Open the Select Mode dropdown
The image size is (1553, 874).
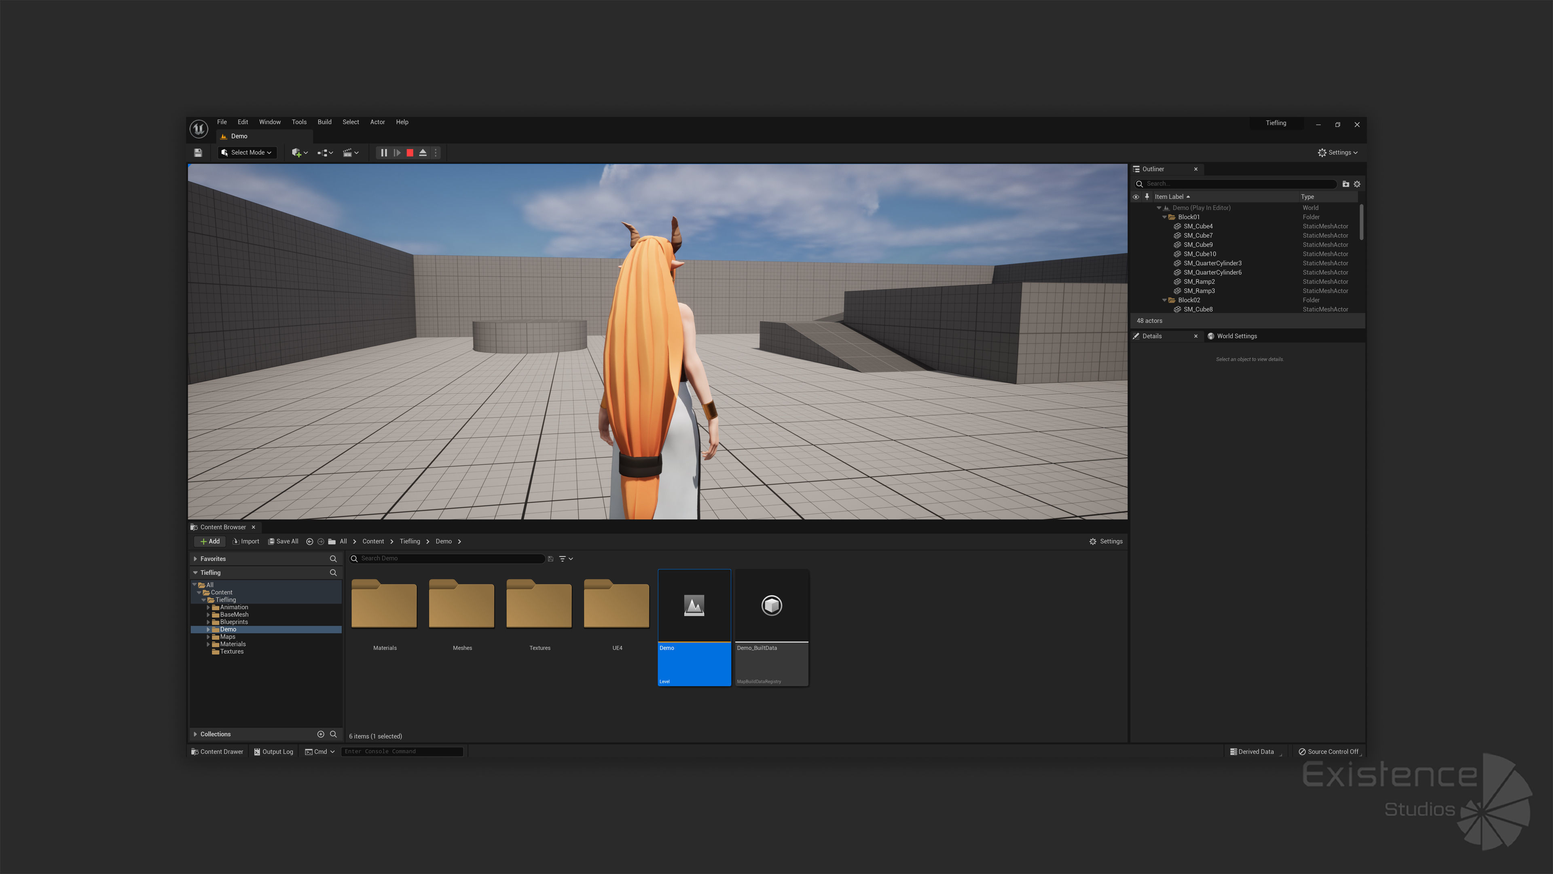[247, 153]
